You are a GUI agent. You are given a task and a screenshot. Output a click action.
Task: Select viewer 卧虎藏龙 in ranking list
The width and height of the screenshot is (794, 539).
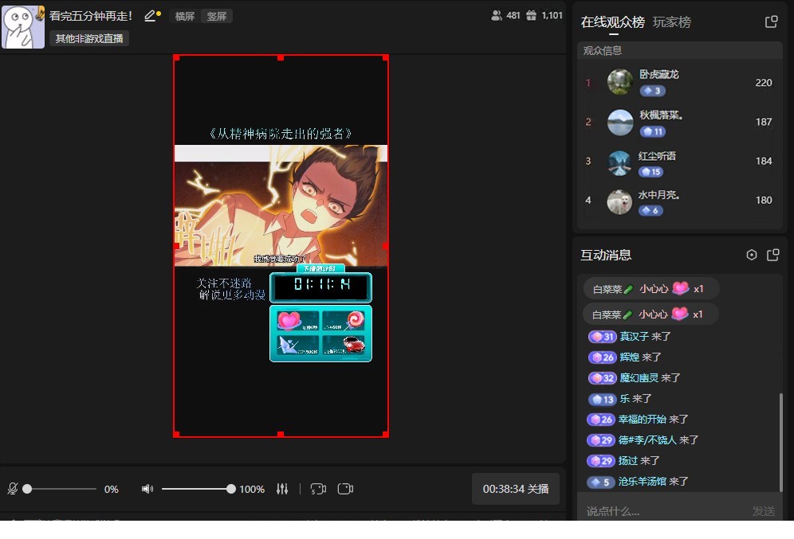pyautogui.click(x=679, y=83)
